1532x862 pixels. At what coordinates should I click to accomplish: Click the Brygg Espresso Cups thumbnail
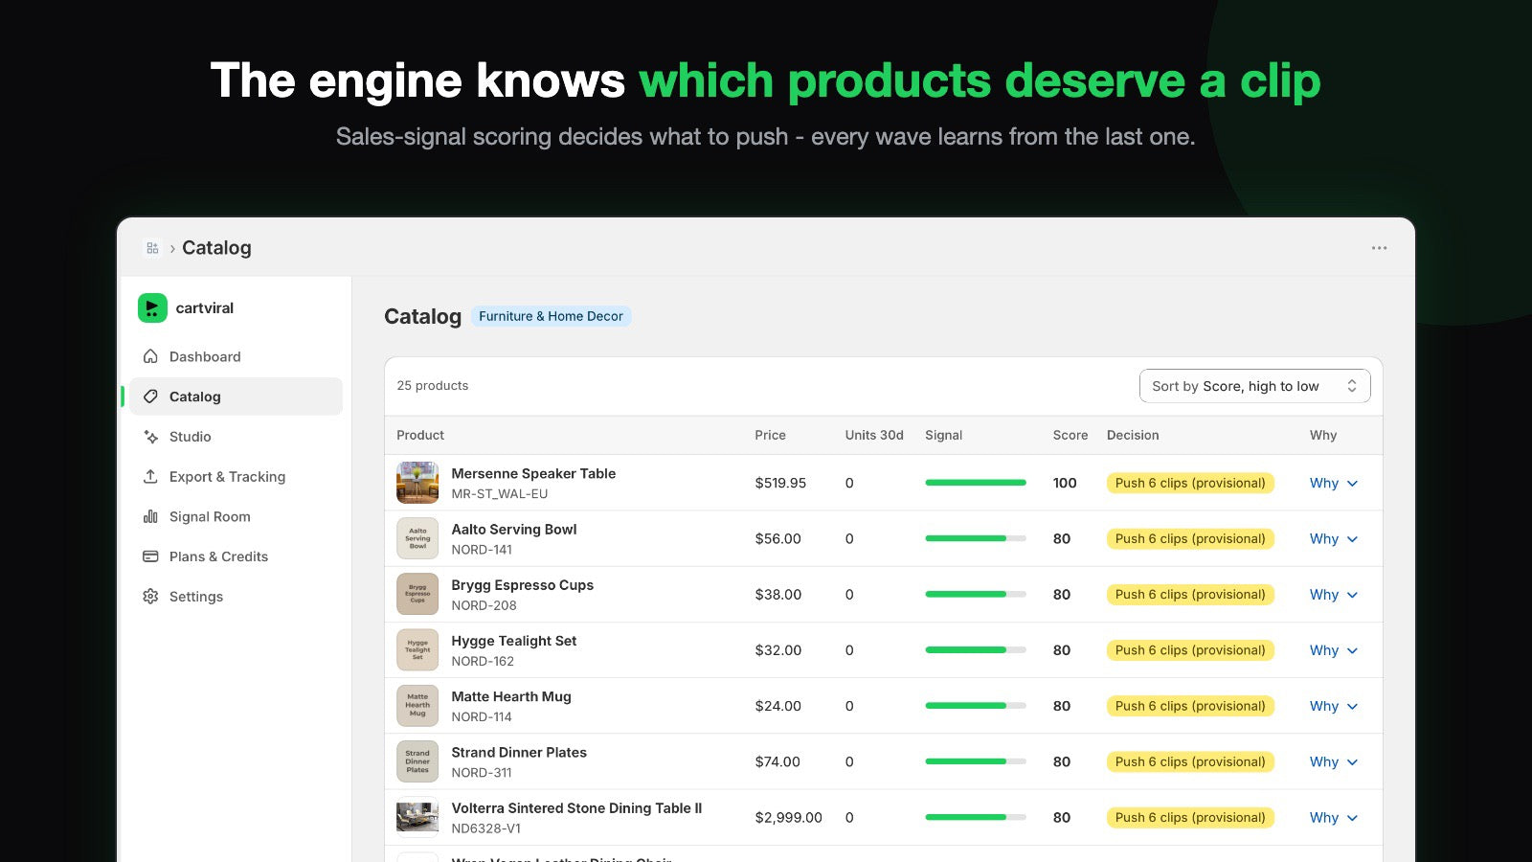coord(417,594)
